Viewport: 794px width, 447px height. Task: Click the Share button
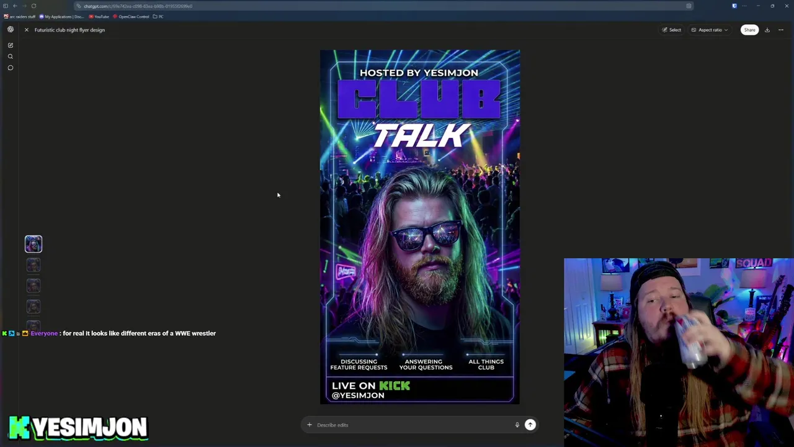pyautogui.click(x=749, y=30)
